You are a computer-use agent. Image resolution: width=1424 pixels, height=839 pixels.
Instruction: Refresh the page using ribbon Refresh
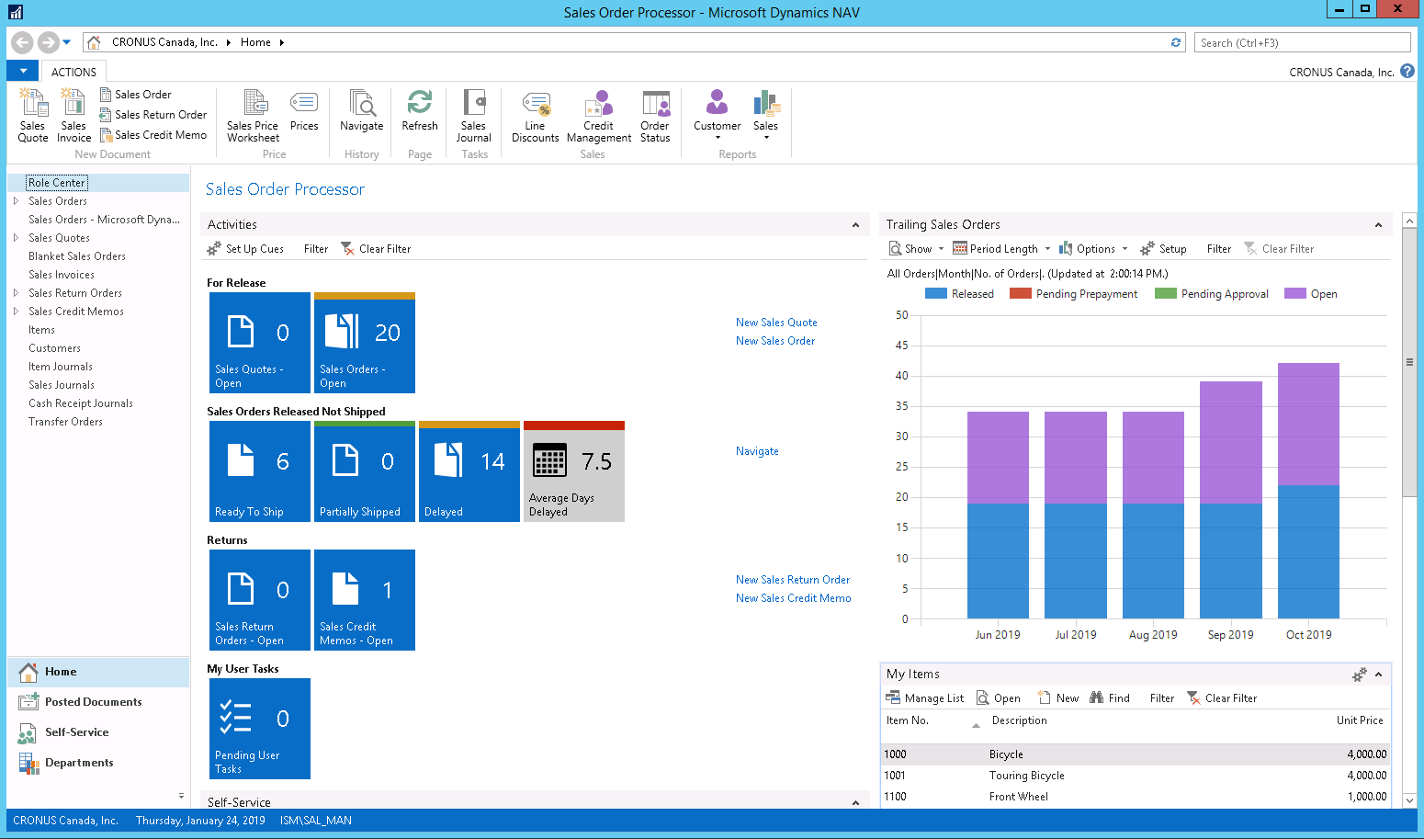tap(420, 111)
